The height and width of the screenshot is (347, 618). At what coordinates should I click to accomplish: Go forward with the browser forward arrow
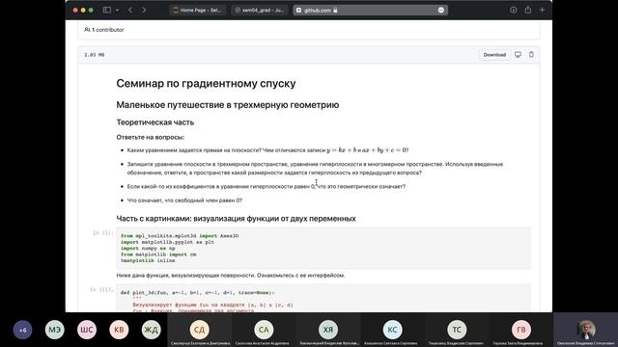pos(144,10)
